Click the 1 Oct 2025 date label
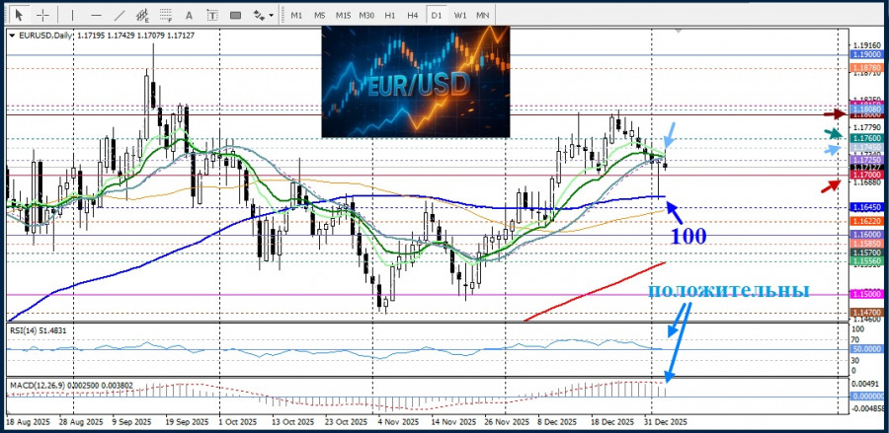 (239, 422)
